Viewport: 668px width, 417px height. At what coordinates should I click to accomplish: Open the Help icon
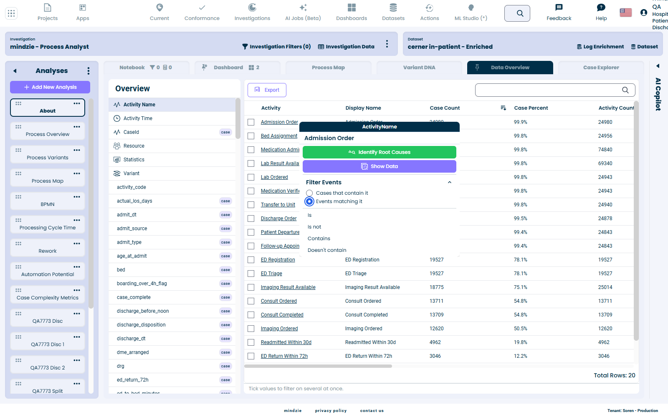(x=601, y=8)
